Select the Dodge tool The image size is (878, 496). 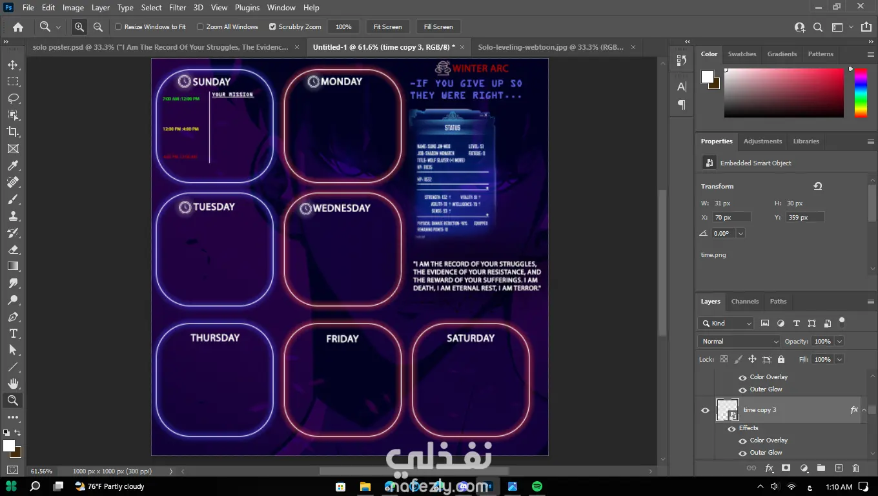13,300
